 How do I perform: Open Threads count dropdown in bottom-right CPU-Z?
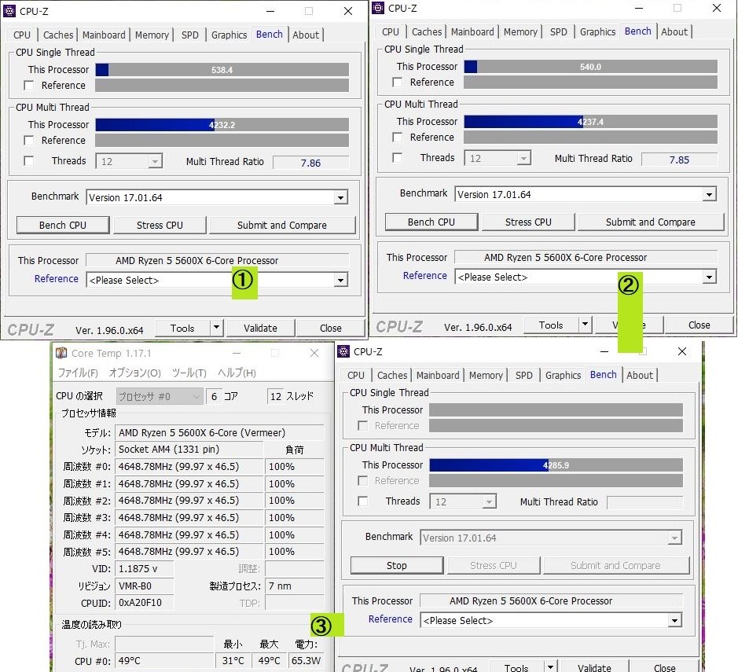tap(489, 501)
